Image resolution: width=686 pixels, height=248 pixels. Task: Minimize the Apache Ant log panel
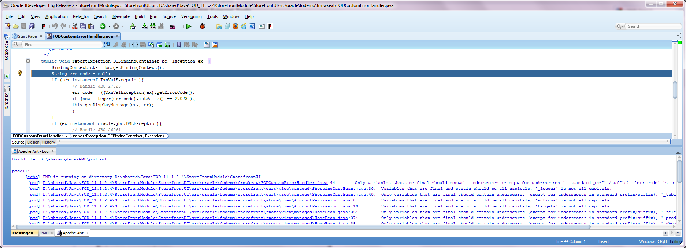pos(678,151)
